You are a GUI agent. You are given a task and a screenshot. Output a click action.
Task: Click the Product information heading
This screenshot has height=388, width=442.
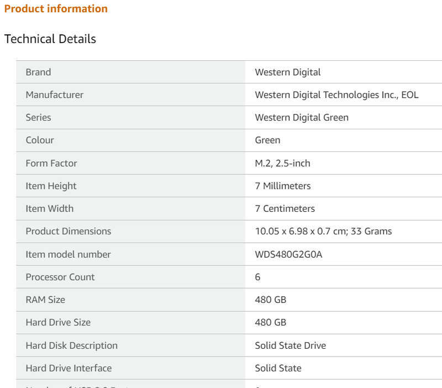click(56, 9)
